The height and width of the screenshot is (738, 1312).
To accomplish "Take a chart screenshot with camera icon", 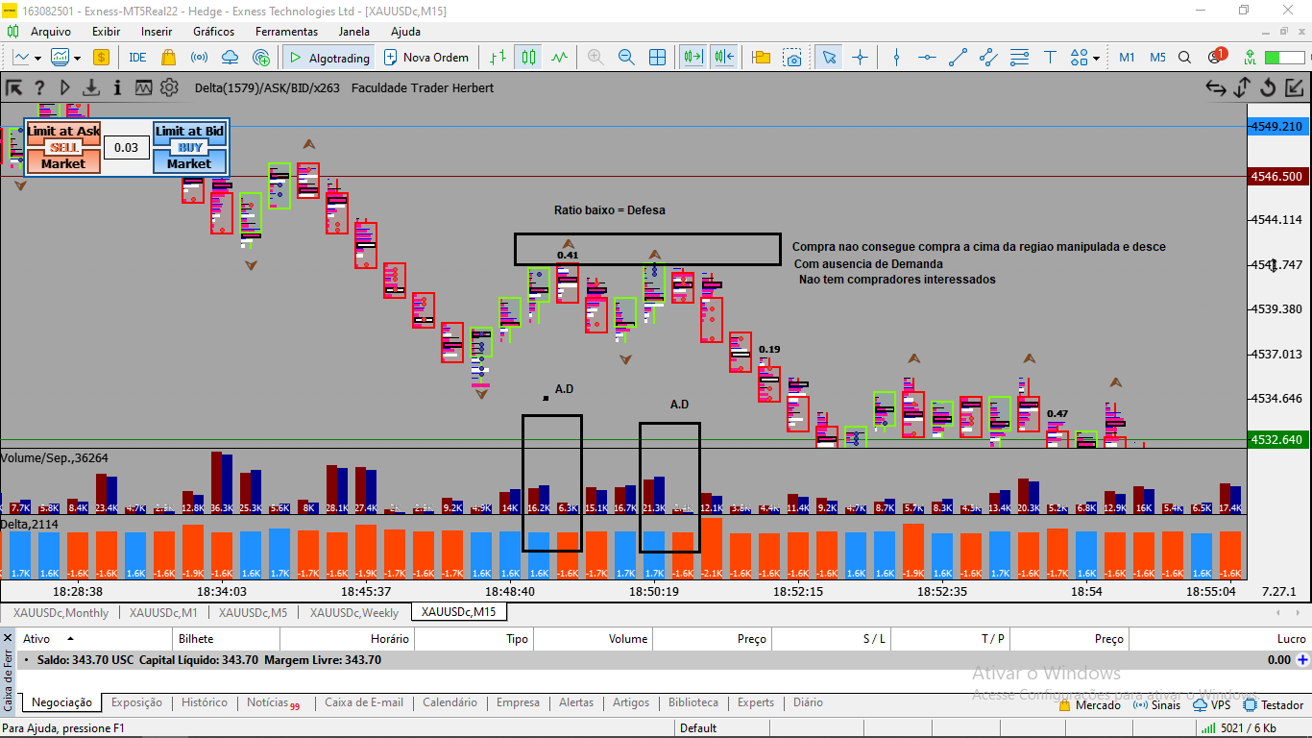I will pyautogui.click(x=792, y=58).
